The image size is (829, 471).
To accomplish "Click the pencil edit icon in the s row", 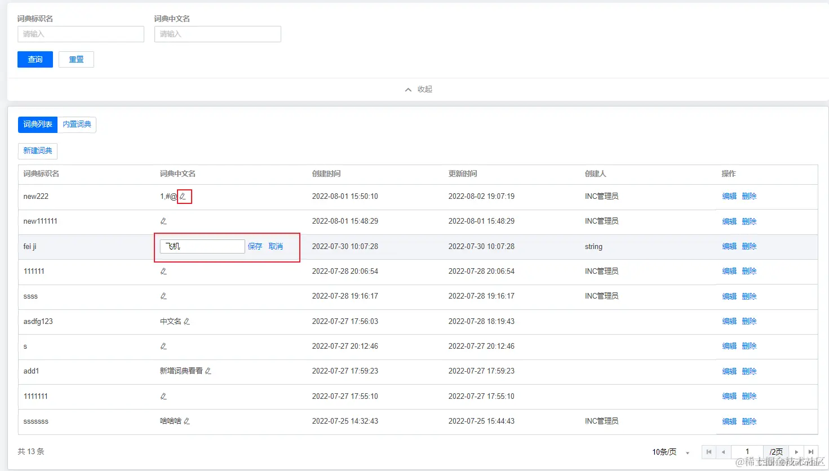I will (x=163, y=346).
